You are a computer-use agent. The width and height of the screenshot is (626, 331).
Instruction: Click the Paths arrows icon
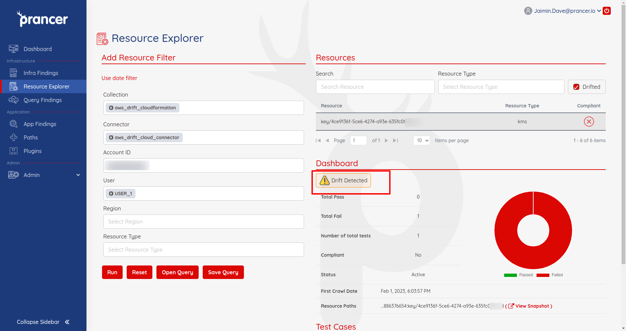click(14, 137)
